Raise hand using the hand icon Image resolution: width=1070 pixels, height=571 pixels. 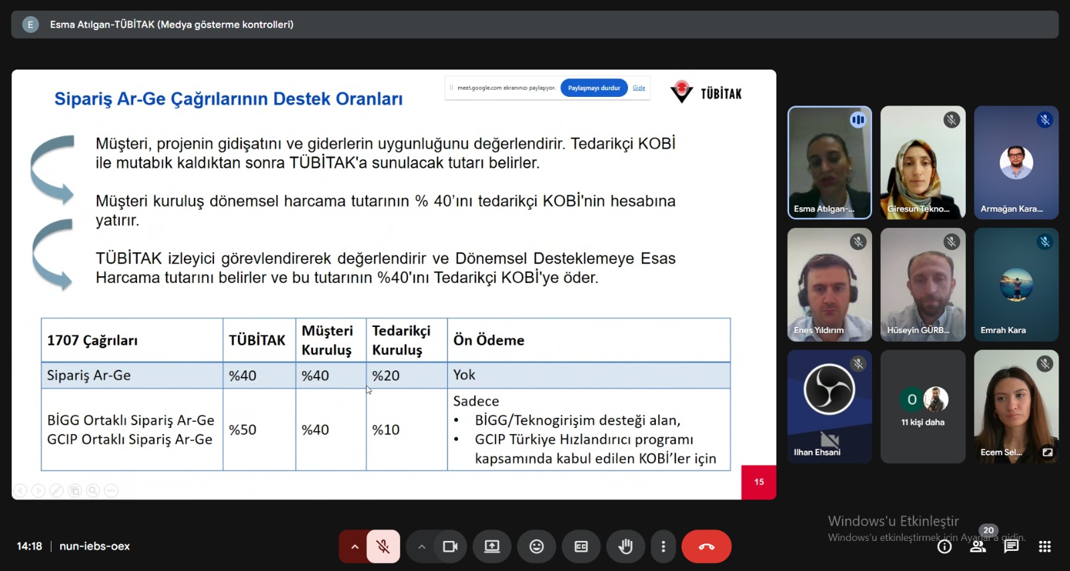(625, 547)
